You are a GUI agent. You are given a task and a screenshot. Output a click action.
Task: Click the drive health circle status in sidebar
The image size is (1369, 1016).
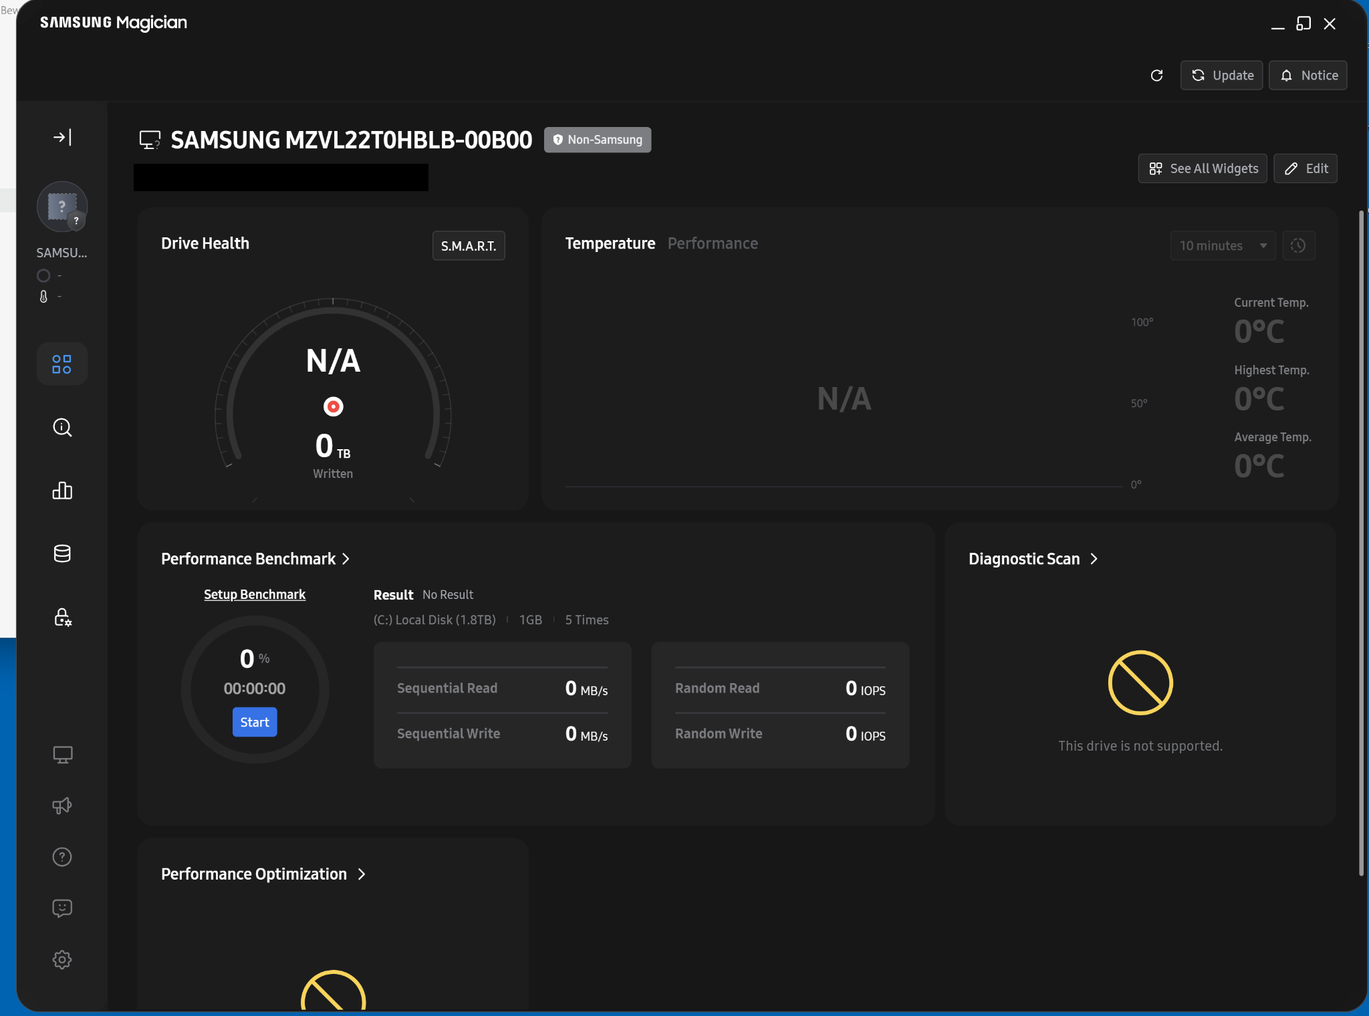[43, 275]
